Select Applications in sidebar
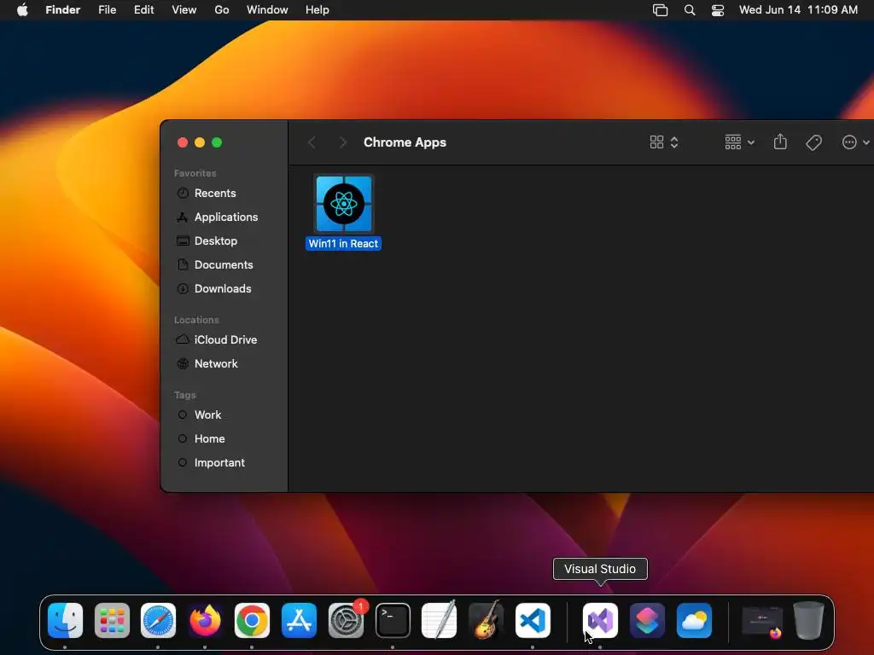Screen dimensions: 874x655 click(x=225, y=217)
